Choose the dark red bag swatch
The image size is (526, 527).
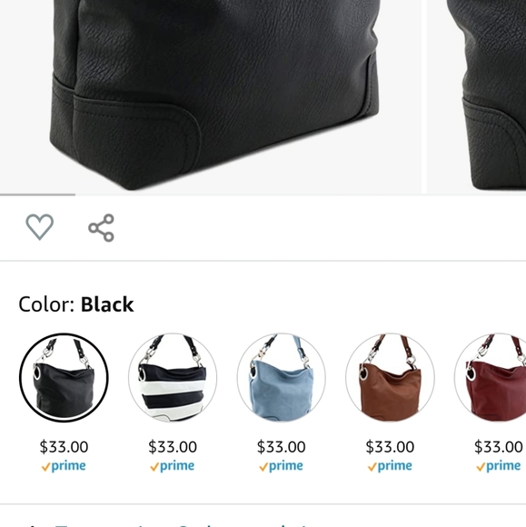coord(490,377)
